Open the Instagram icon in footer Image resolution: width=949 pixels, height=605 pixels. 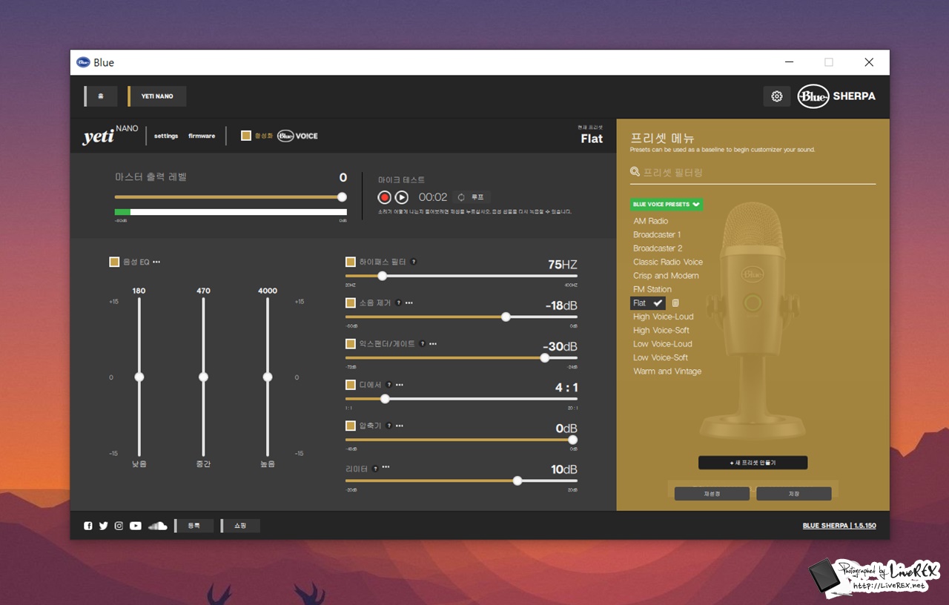(119, 526)
